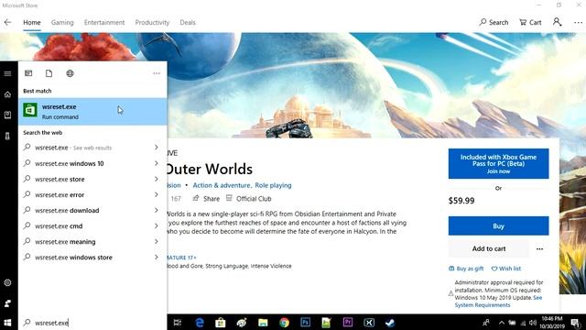
Task: Run the wsreset.exe best match
Action: [92, 112]
